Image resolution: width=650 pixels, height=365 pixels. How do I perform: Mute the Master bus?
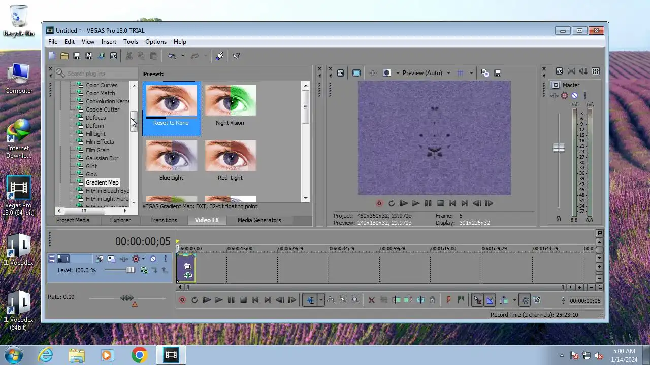click(x=574, y=96)
